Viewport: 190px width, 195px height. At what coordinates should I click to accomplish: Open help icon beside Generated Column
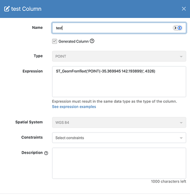tap(92, 41)
